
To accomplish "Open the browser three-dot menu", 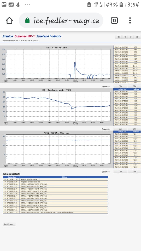I will point(130,20).
